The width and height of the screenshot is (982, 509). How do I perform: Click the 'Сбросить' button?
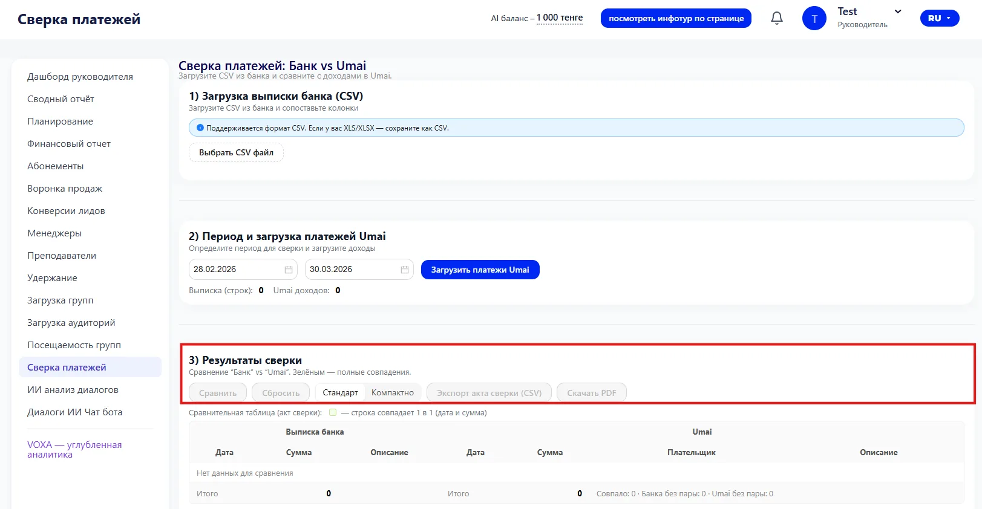coord(281,393)
